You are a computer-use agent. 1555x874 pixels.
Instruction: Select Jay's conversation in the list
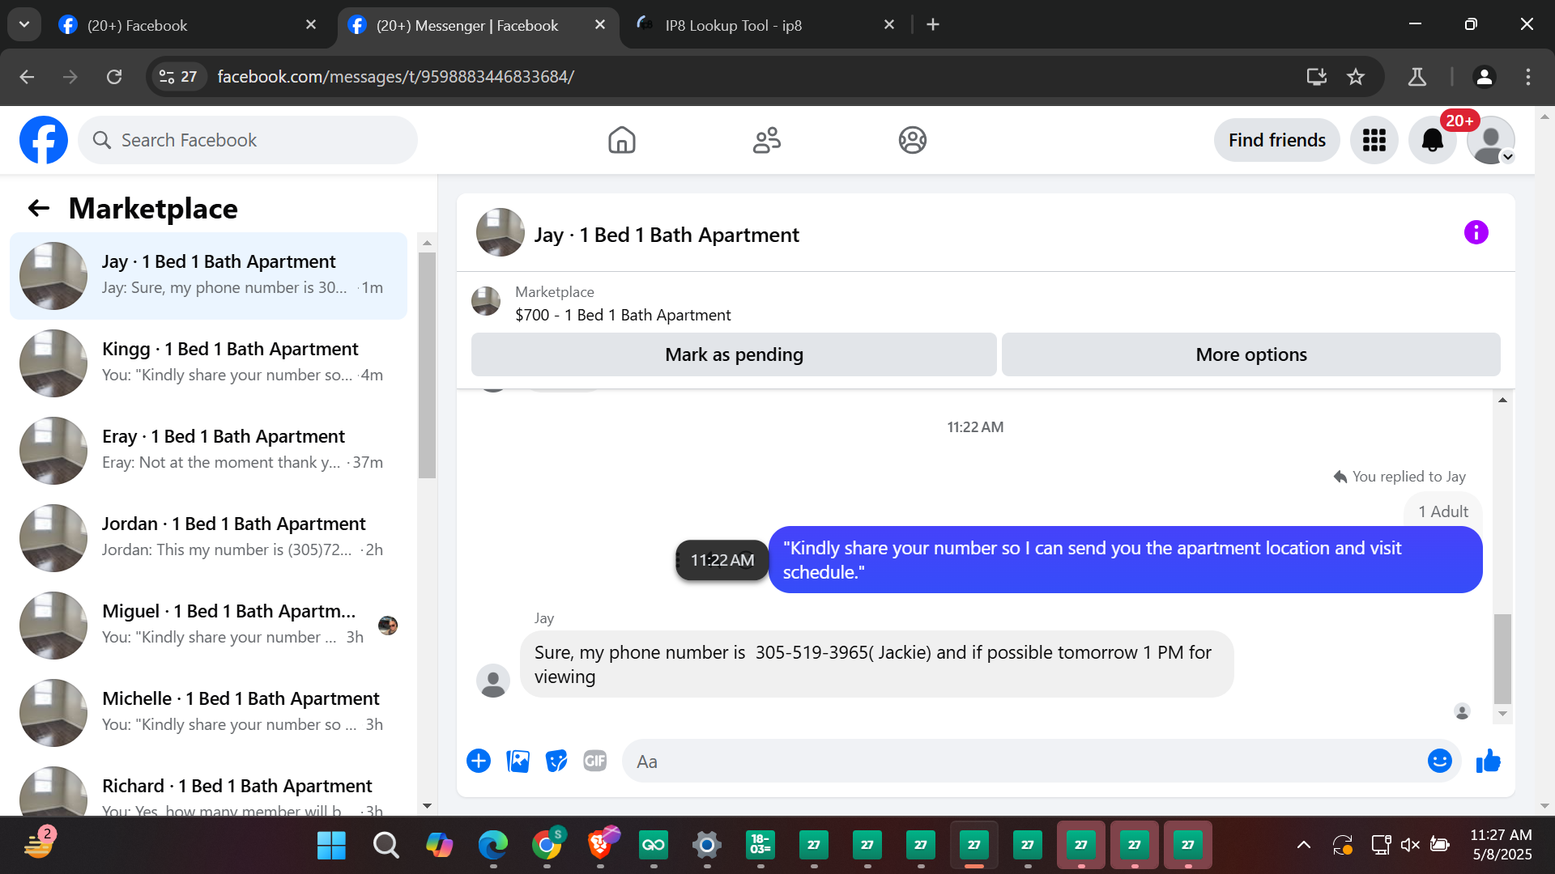209,276
